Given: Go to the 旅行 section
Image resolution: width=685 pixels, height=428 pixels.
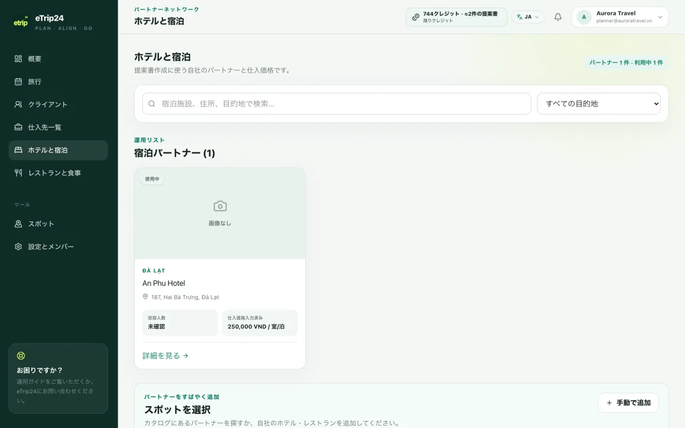Looking at the screenshot, I should (x=58, y=81).
